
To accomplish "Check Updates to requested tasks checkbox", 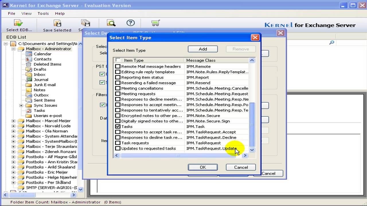I will click(118, 148).
